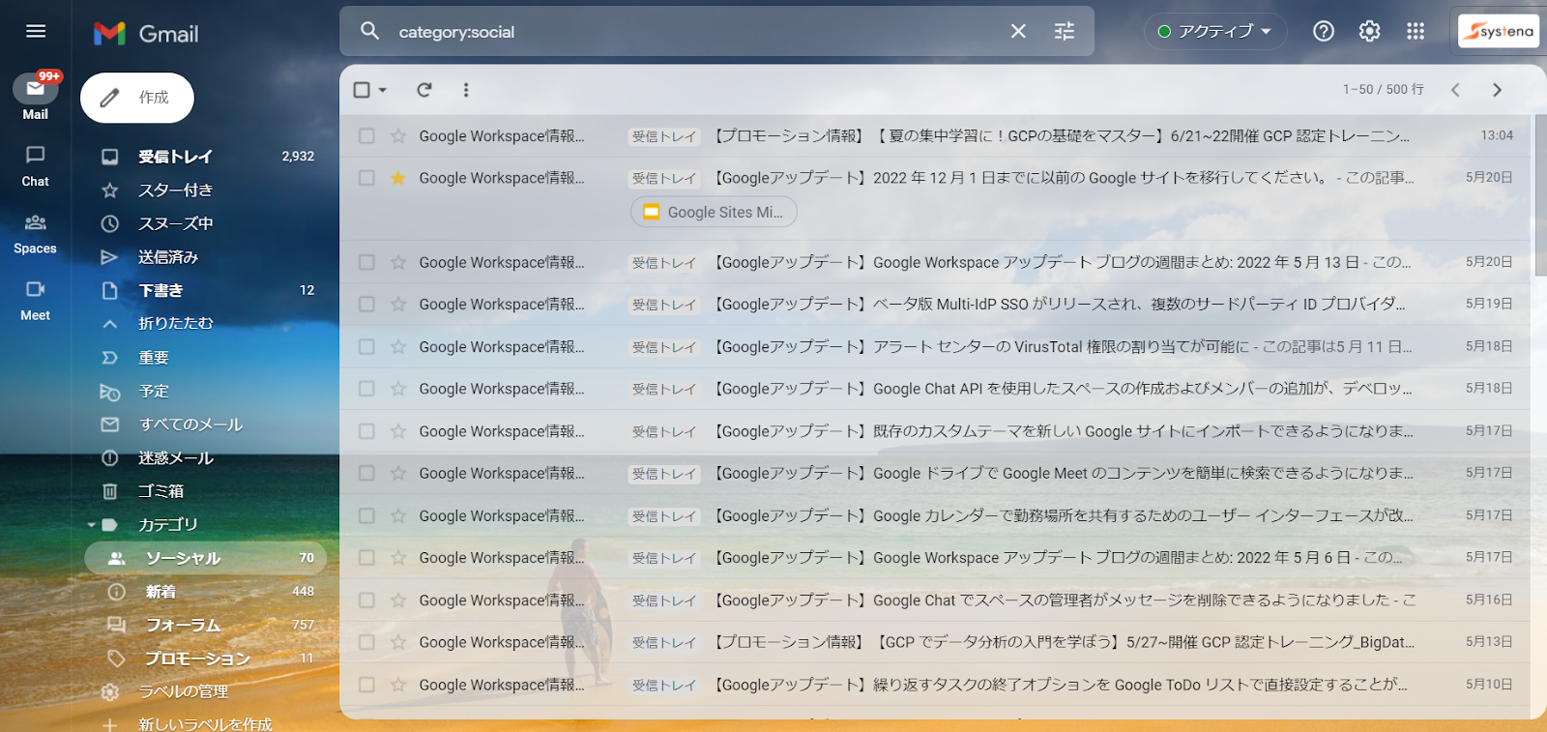Click 新しいラベルを作成
This screenshot has height=732, width=1547.
205,724
